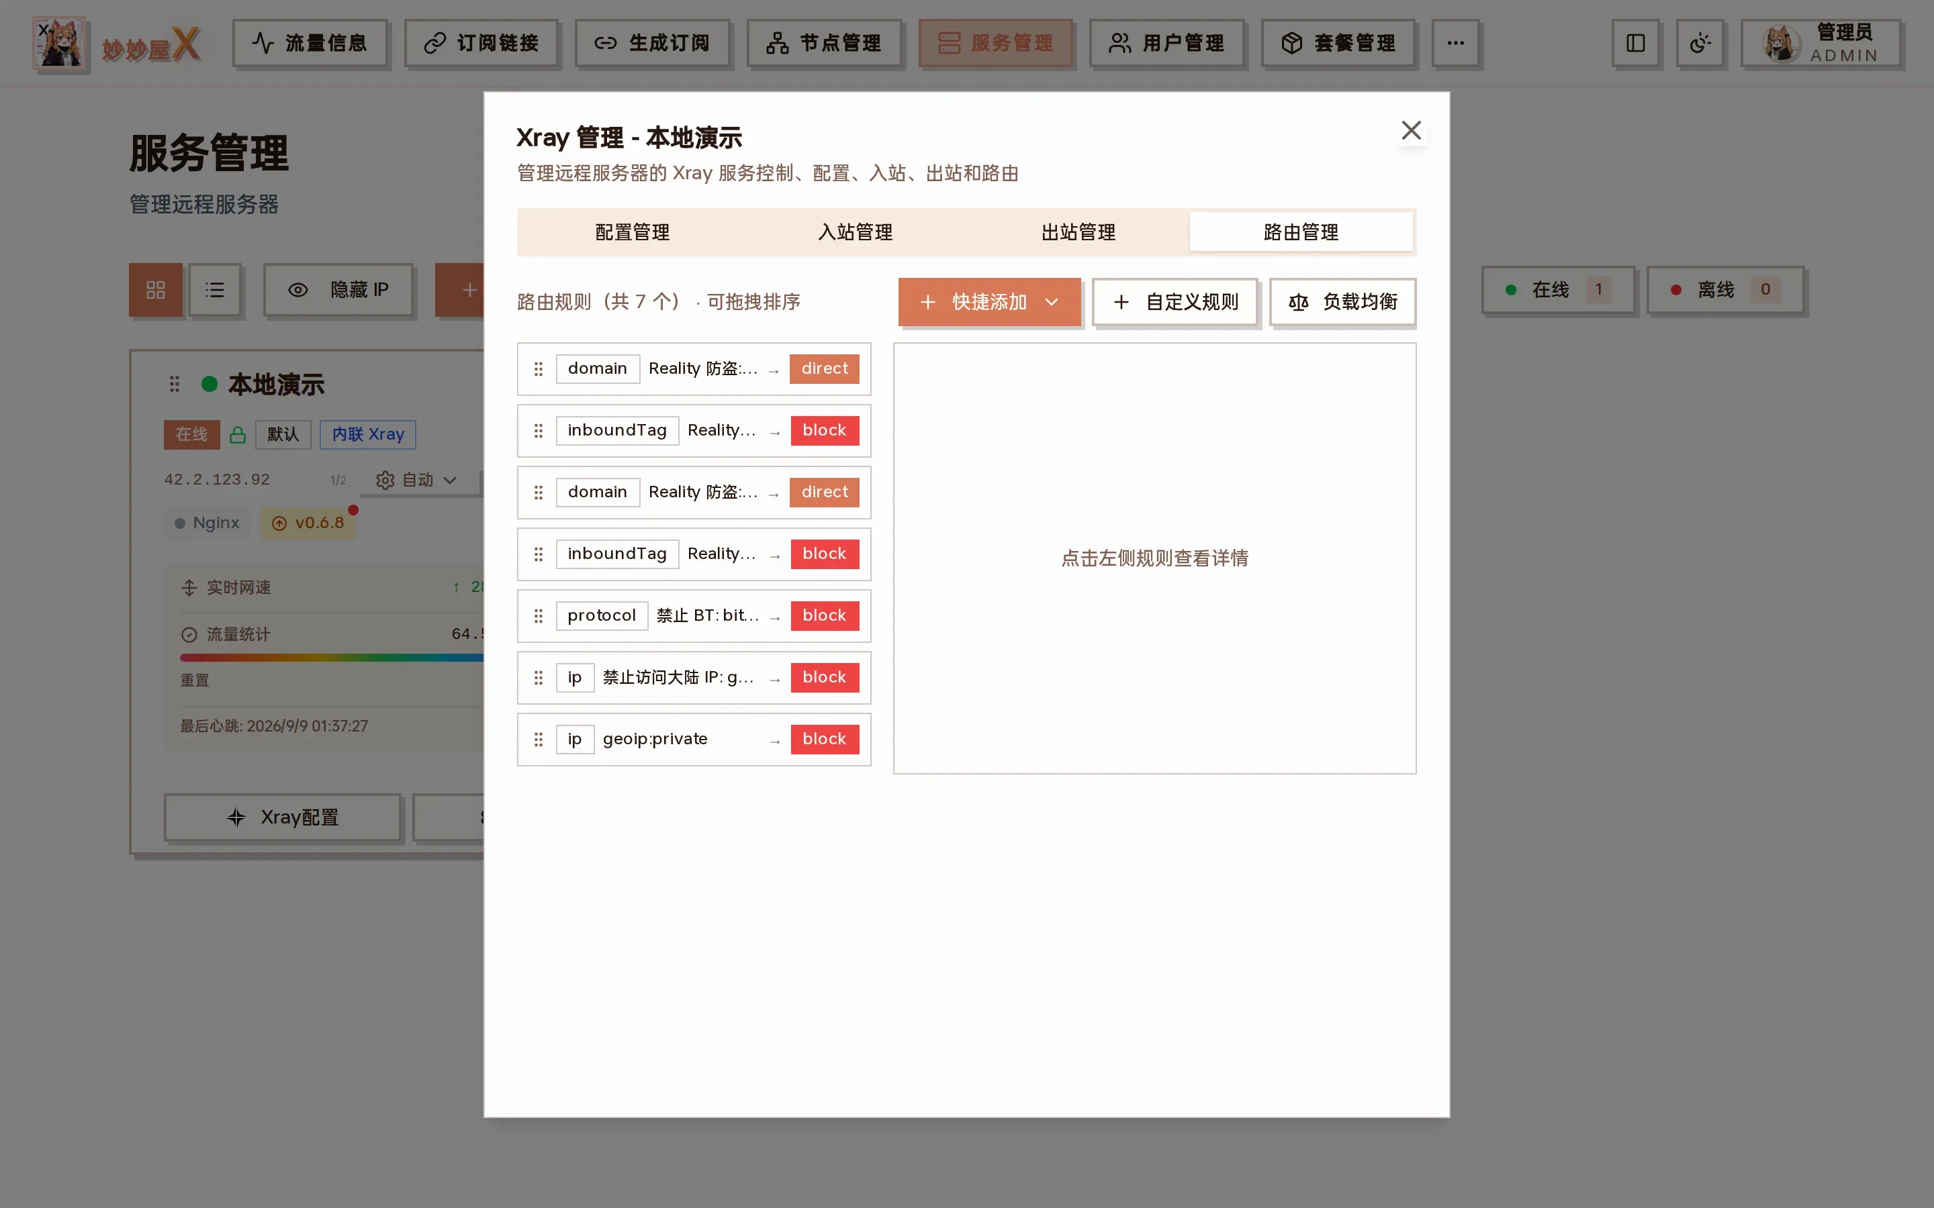This screenshot has width=1934, height=1208.
Task: Close the Xray 管理 dialog
Action: coord(1412,130)
